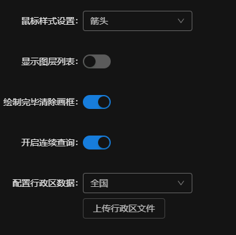
Task: Click the 绘制完毕清除画框 label text
Action: pos(40,102)
